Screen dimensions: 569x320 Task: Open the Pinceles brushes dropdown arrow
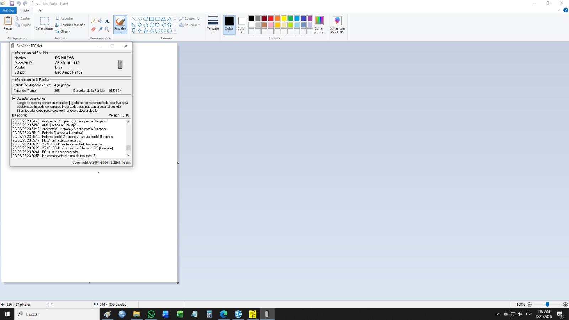point(120,32)
